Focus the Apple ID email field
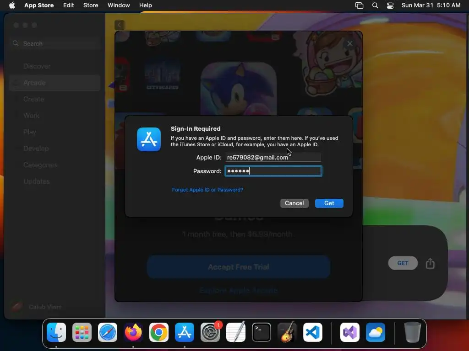The height and width of the screenshot is (351, 469). click(273, 157)
